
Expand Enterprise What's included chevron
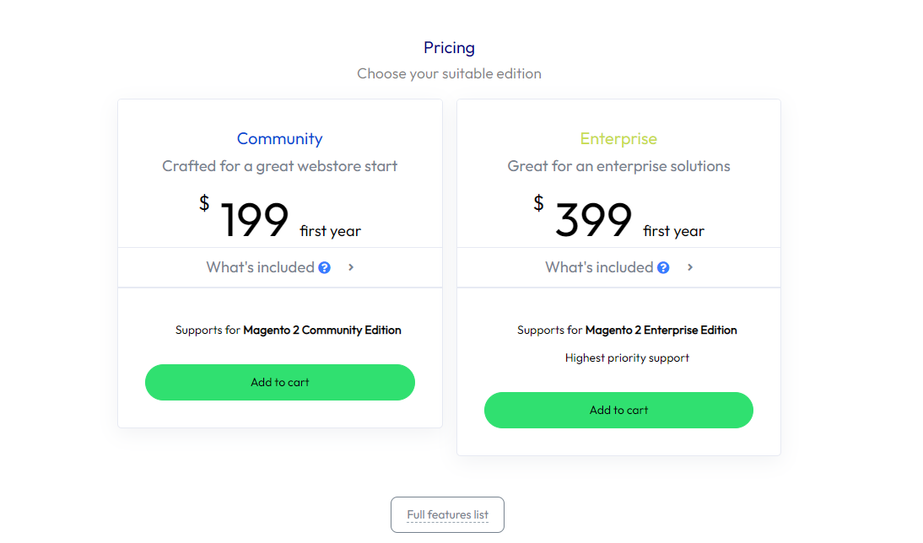pyautogui.click(x=690, y=267)
